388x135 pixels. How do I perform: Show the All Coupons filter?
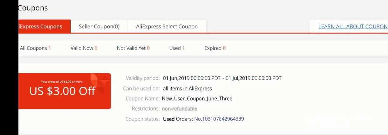click(x=35, y=48)
